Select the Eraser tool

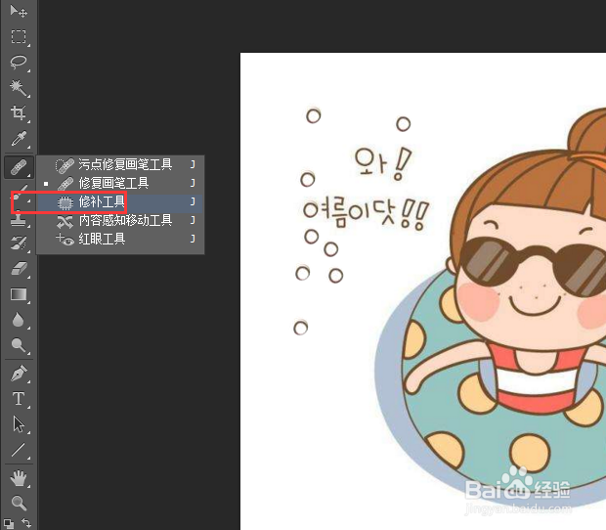[19, 269]
